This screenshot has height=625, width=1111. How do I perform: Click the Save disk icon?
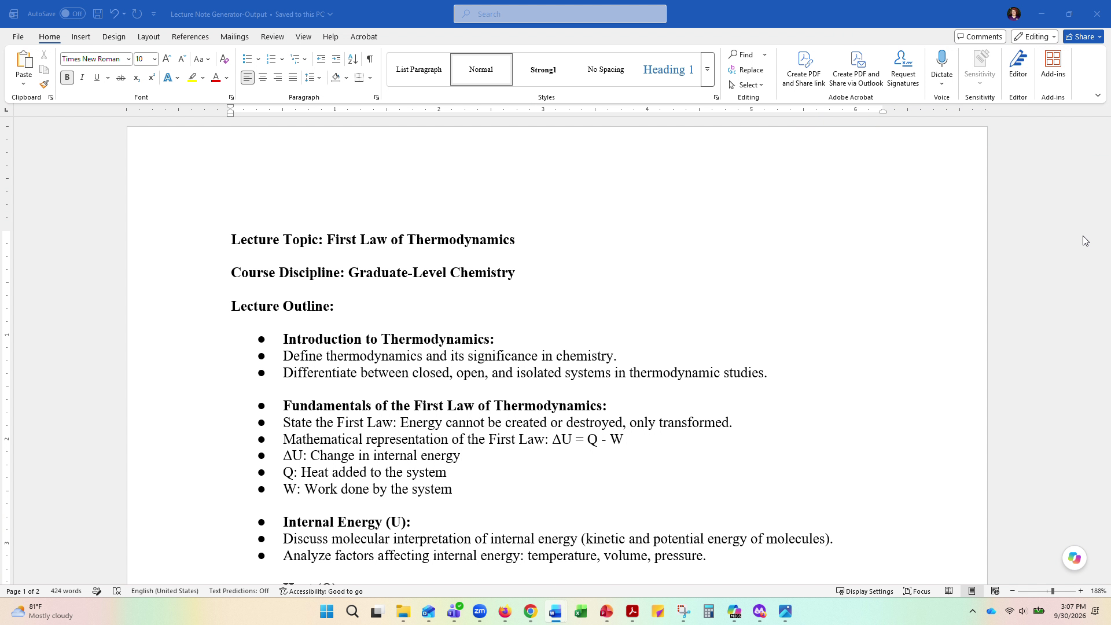point(98,14)
